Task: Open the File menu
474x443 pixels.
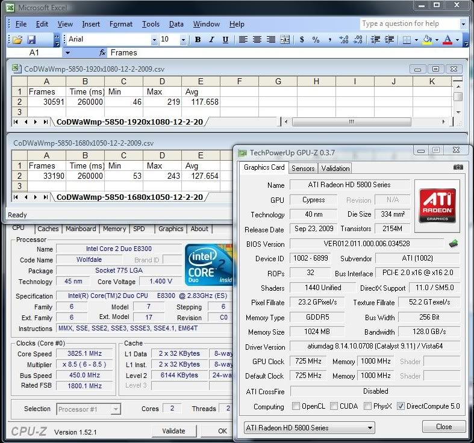Action: point(21,24)
